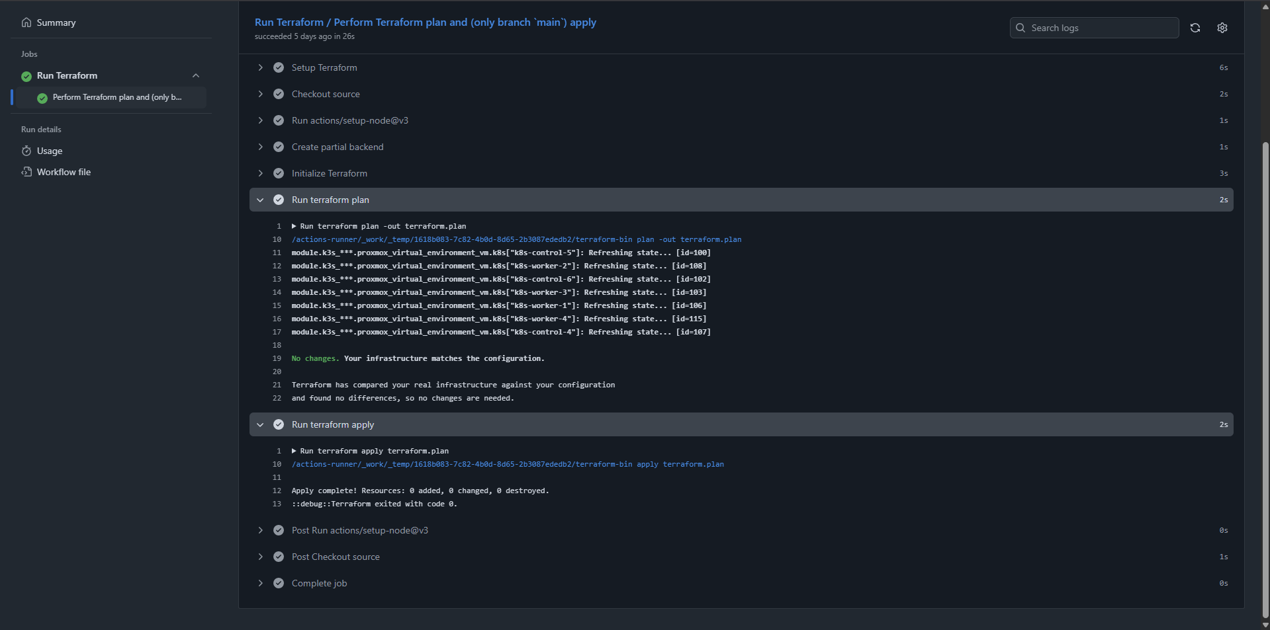Click the refresh logs icon
This screenshot has width=1270, height=630.
pyautogui.click(x=1195, y=28)
